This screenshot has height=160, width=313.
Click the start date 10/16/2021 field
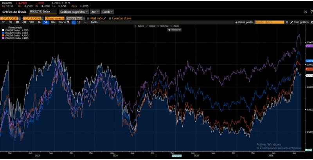tap(9, 18)
